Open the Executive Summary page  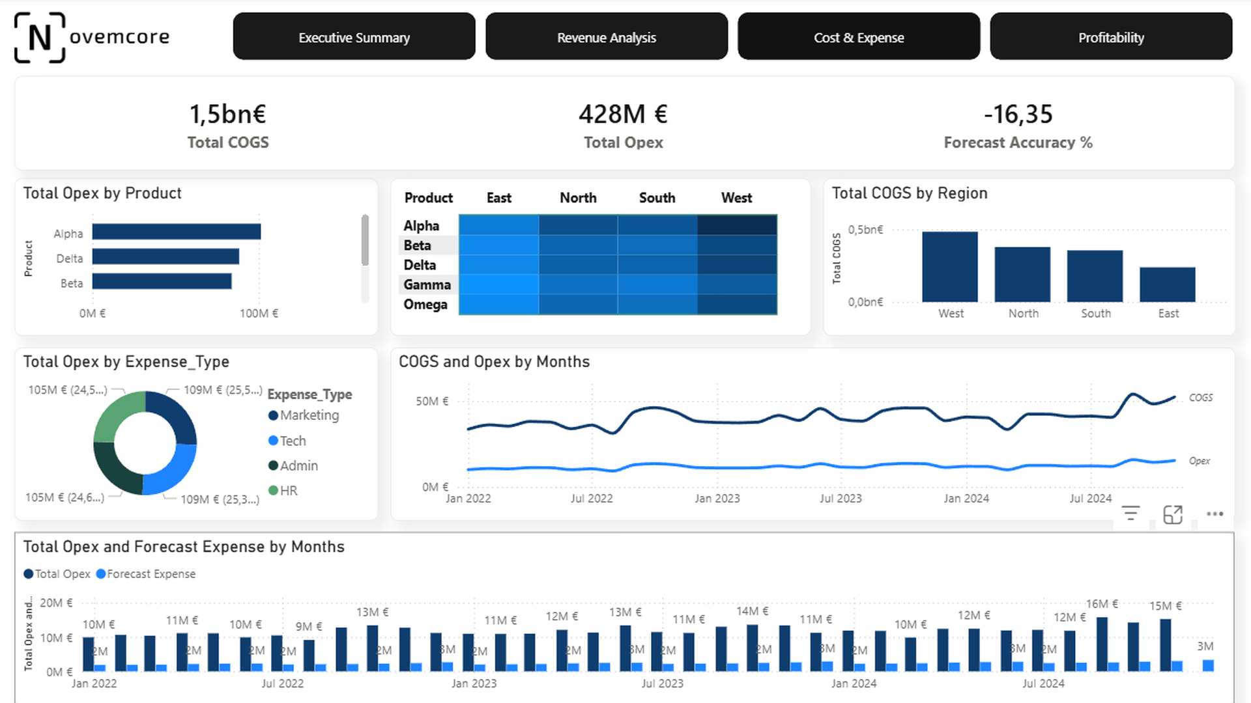[x=354, y=37]
